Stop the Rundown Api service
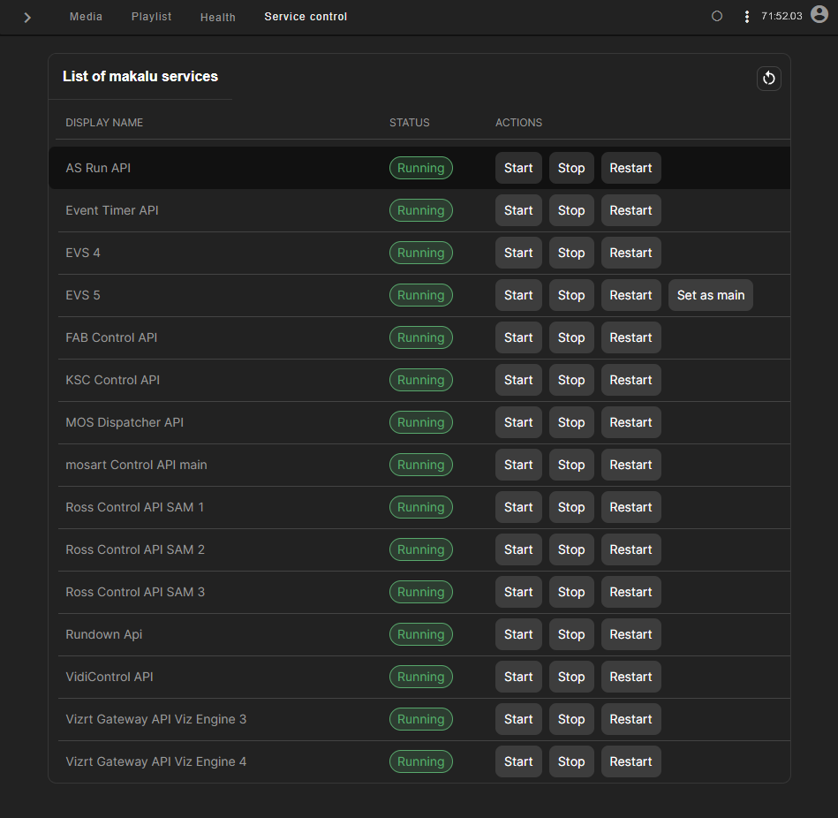 coord(571,634)
